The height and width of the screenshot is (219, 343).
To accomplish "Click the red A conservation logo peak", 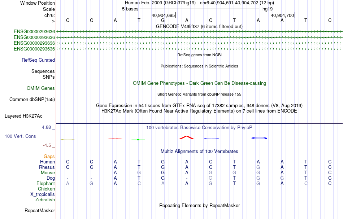I will pos(186,137).
